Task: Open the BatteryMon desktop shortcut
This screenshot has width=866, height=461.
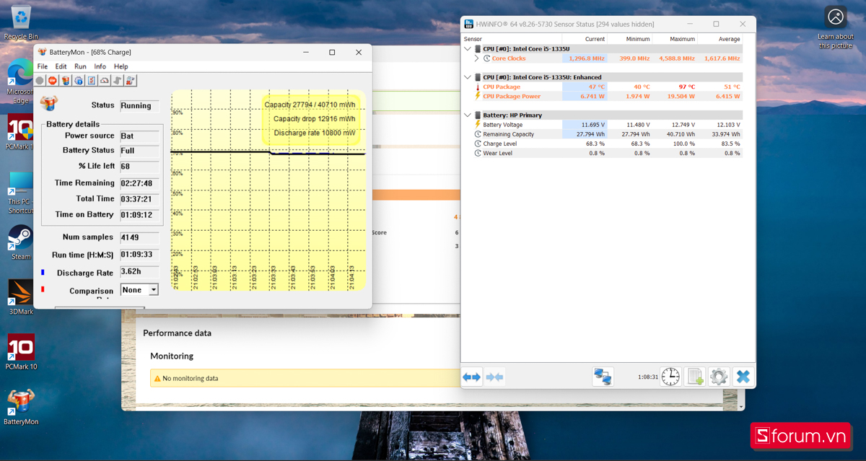Action: pyautogui.click(x=21, y=407)
